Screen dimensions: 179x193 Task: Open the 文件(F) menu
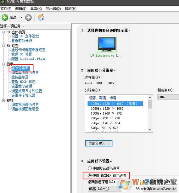coord(6,9)
